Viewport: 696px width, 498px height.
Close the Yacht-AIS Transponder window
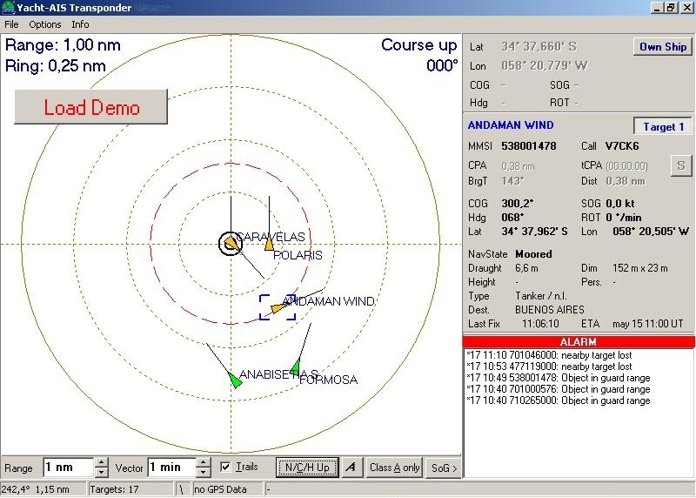686,8
